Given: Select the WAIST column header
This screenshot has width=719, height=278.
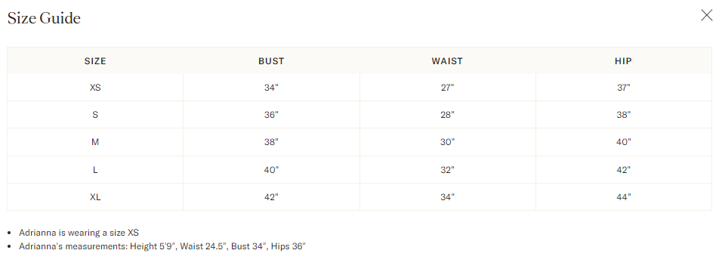Looking at the screenshot, I should 447,61.
